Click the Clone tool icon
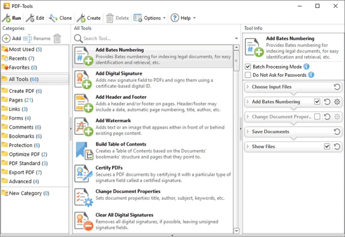 (53, 18)
